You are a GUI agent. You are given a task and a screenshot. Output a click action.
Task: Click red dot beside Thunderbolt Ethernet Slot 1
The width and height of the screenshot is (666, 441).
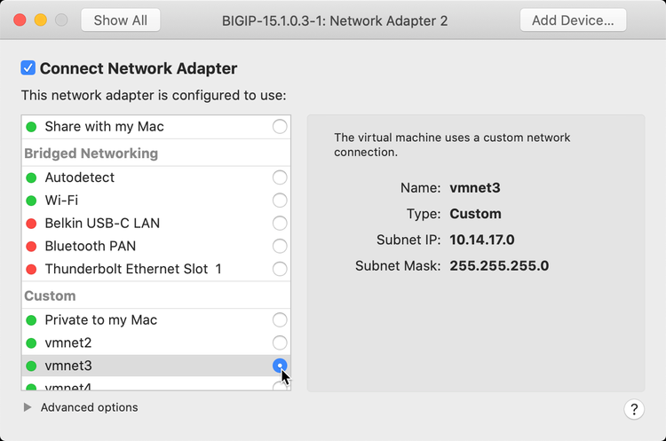point(31,269)
